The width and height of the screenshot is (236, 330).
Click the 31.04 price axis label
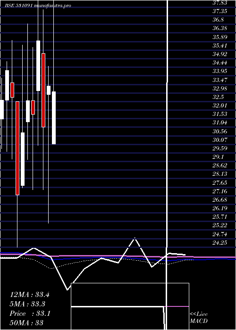click(x=220, y=123)
